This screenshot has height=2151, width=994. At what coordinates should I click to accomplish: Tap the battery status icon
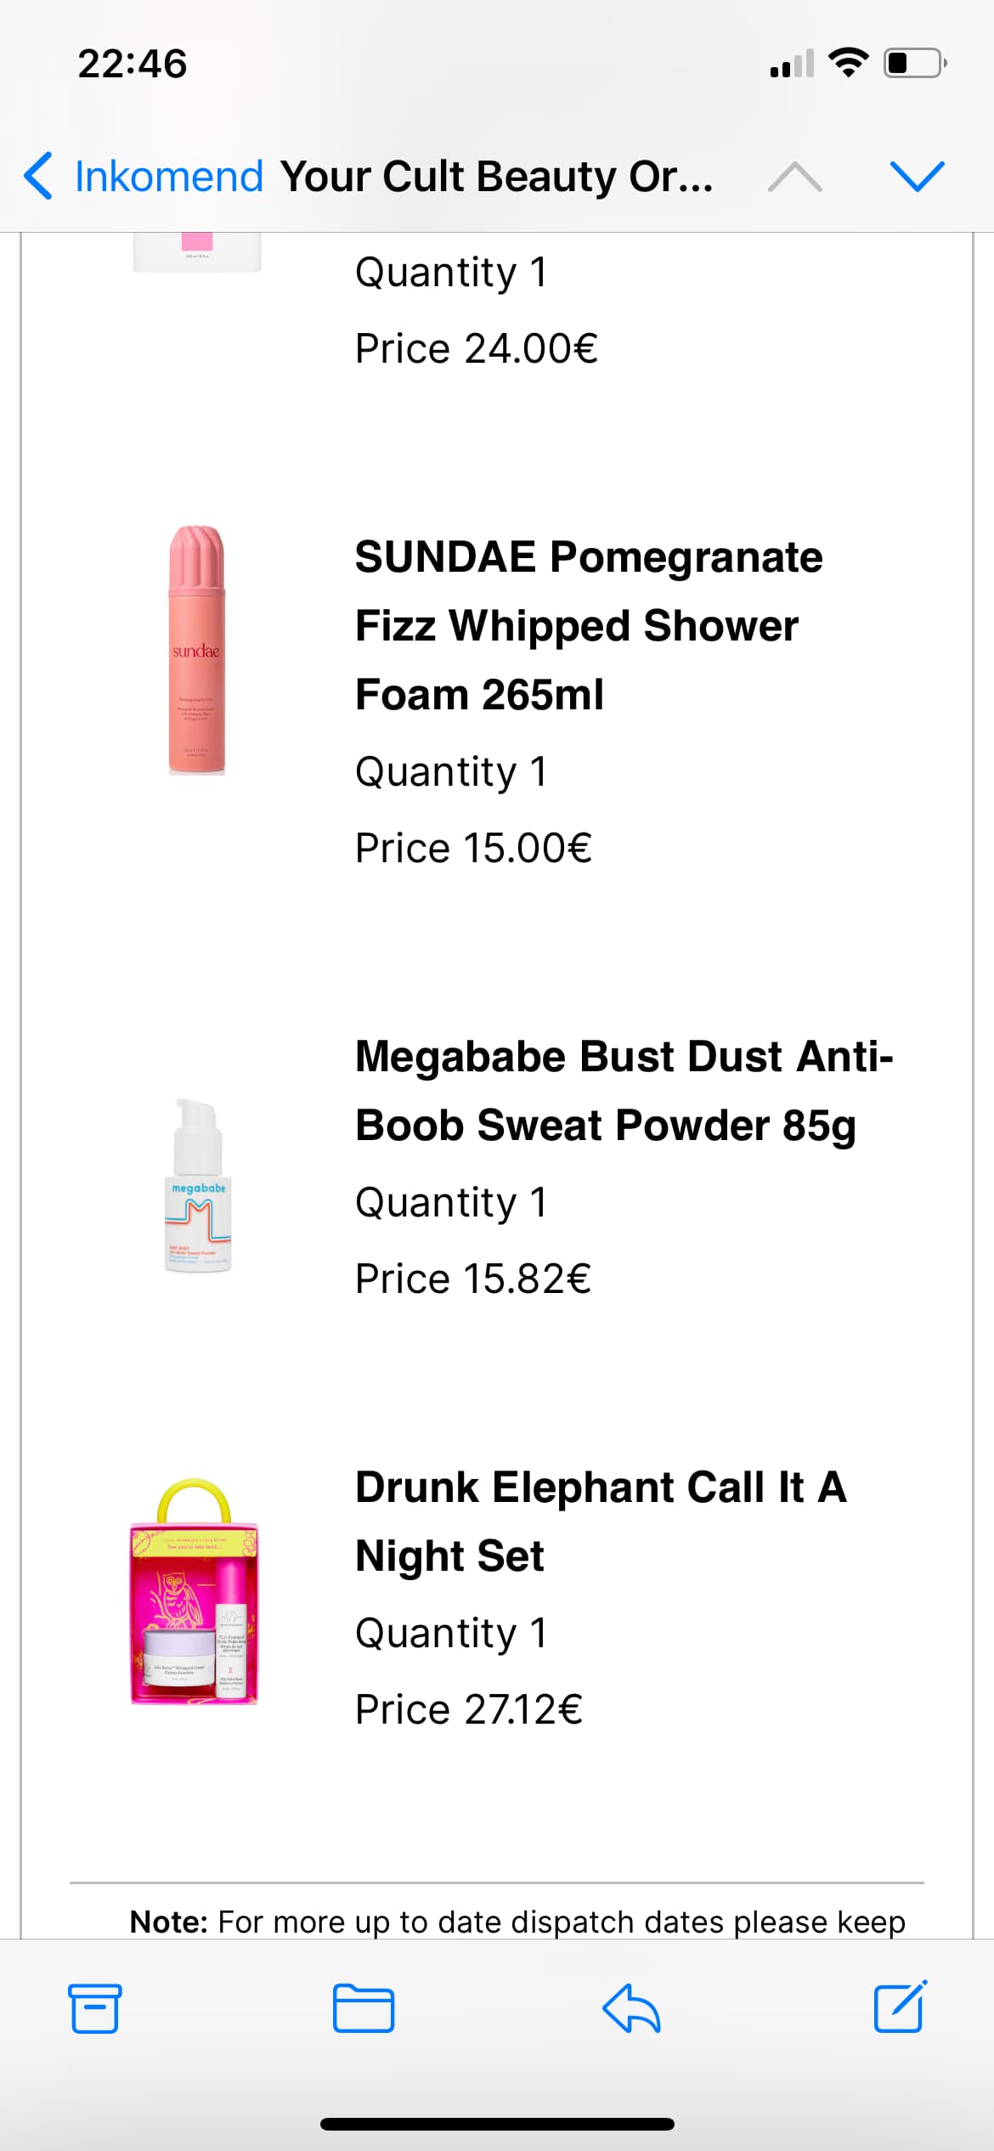pyautogui.click(x=915, y=63)
